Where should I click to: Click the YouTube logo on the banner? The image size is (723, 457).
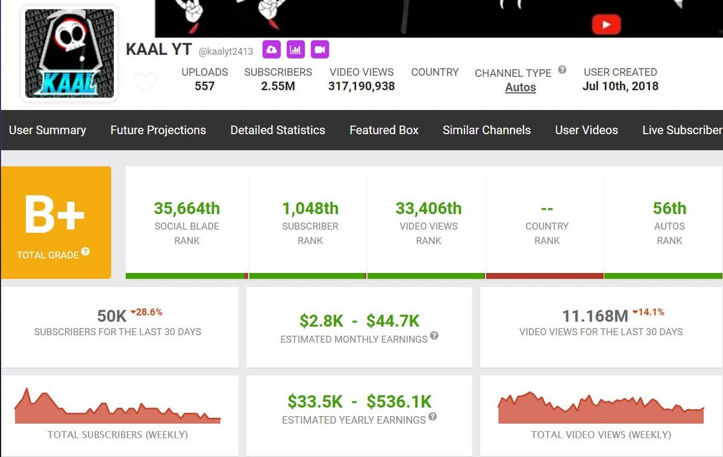[x=607, y=25]
